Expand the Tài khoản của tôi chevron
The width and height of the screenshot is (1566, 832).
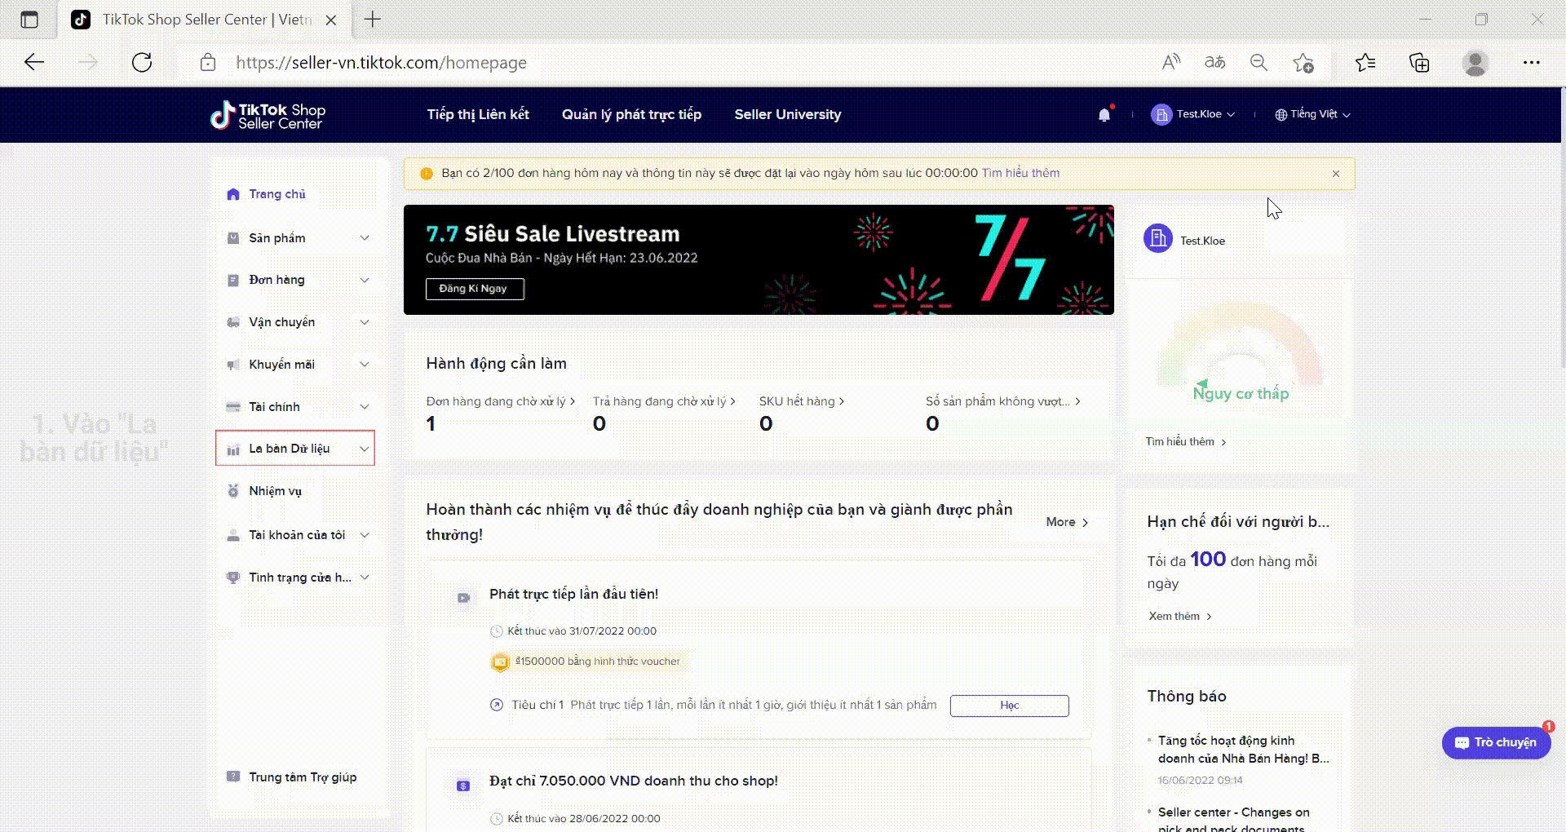pos(365,535)
